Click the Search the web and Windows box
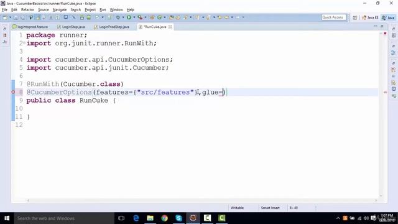The width and height of the screenshot is (398, 224). pyautogui.click(x=64, y=218)
